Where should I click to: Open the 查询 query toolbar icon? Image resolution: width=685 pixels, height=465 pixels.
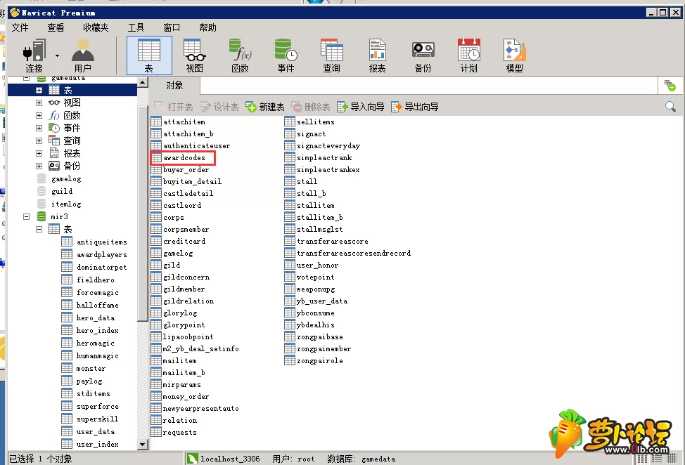pos(331,55)
